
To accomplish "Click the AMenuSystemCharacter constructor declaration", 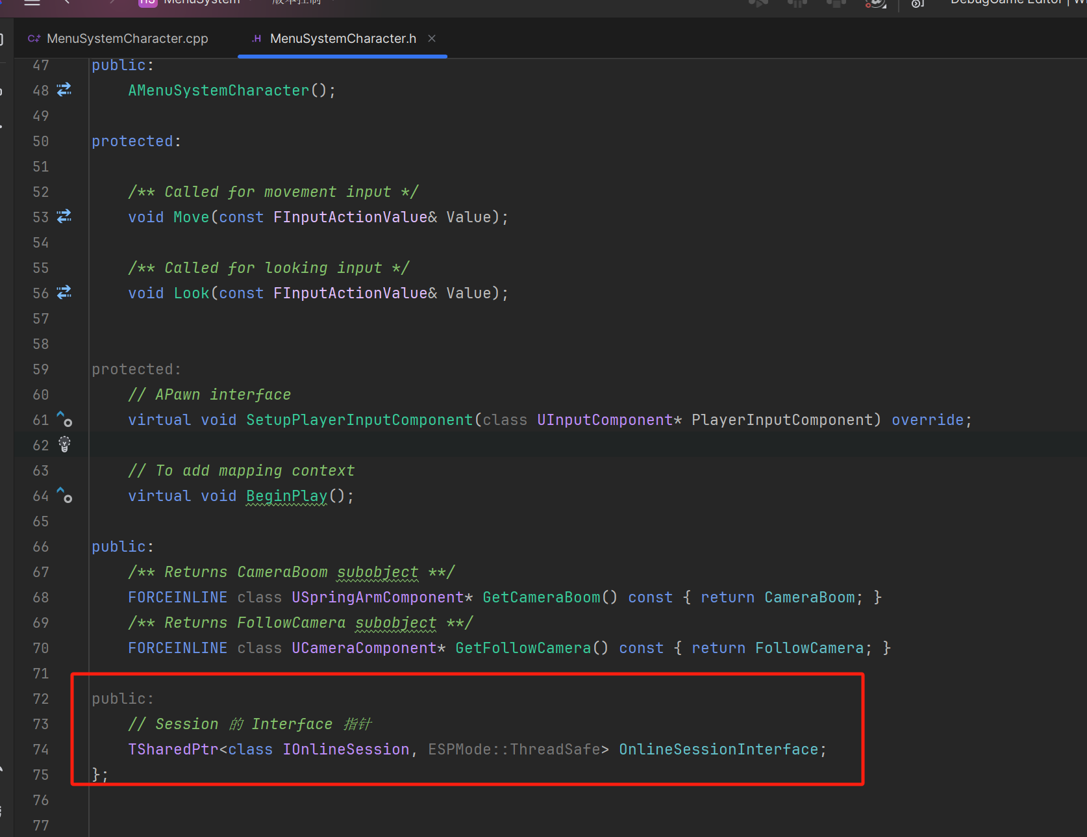I will [x=219, y=90].
